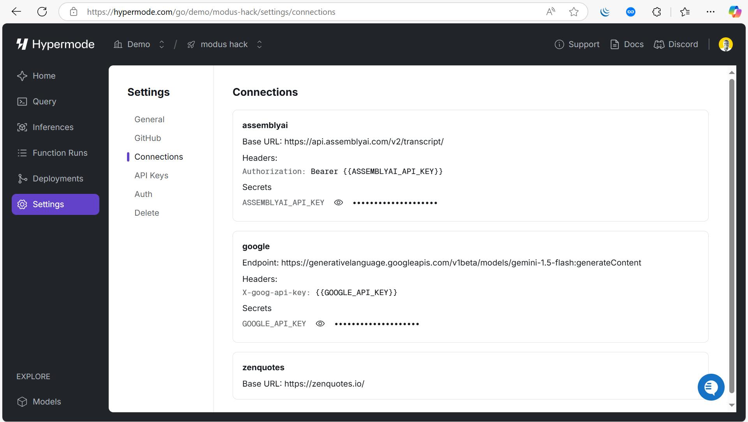
Task: Open the Query section
Action: click(45, 101)
